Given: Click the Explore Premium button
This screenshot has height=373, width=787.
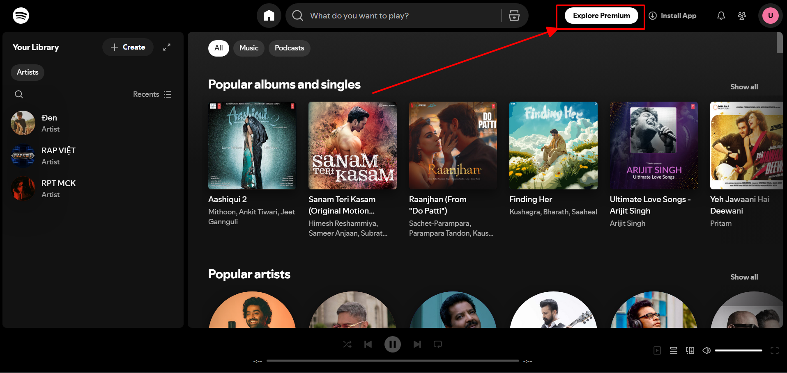Looking at the screenshot, I should coord(601,15).
